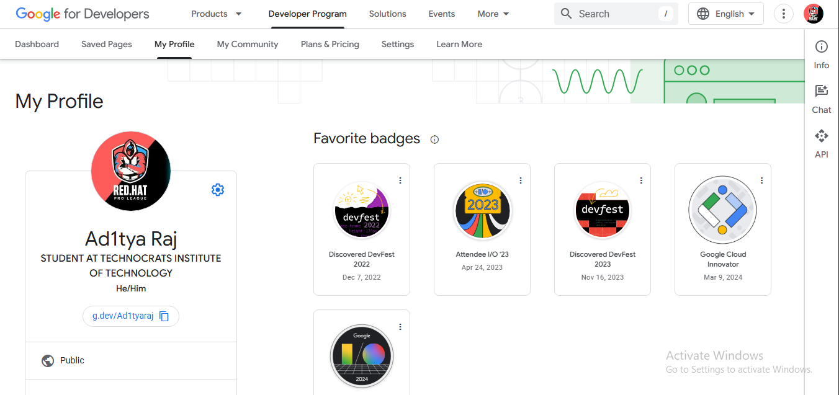The width and height of the screenshot is (839, 395).
Task: Open the English language selector
Action: 726,14
